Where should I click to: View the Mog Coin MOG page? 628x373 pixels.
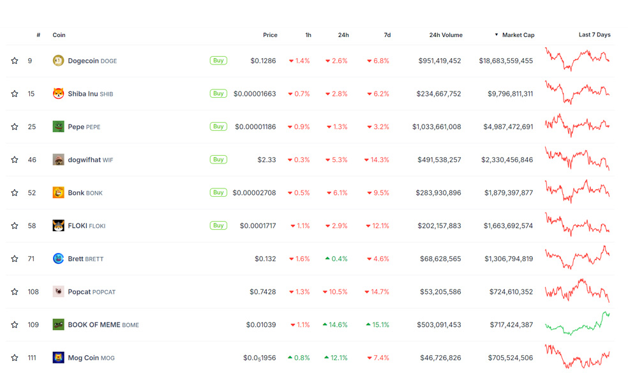tap(91, 358)
